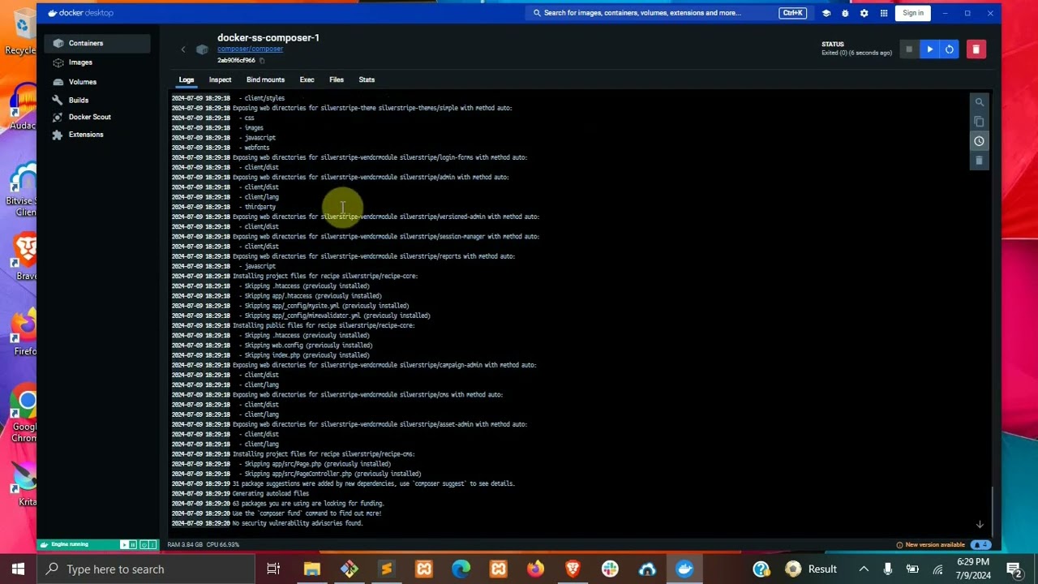Switch to the Exec tab
Viewport: 1038px width, 584px height.
click(x=307, y=79)
